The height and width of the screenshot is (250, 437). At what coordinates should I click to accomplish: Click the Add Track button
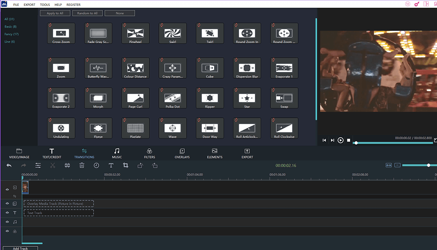20,248
